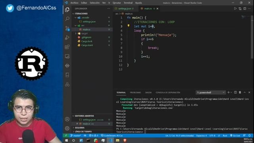254x143 pixels.
Task: Kill terminal with trash icon
Action: coord(240,92)
